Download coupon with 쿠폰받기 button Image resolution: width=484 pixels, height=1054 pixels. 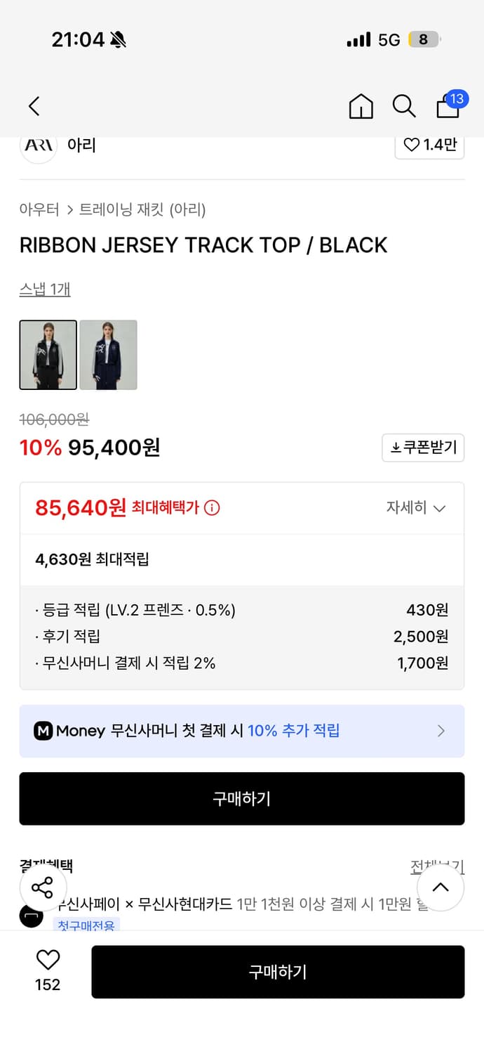click(423, 448)
